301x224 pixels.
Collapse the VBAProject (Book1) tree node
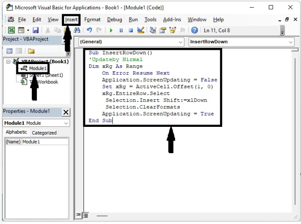click(8, 61)
